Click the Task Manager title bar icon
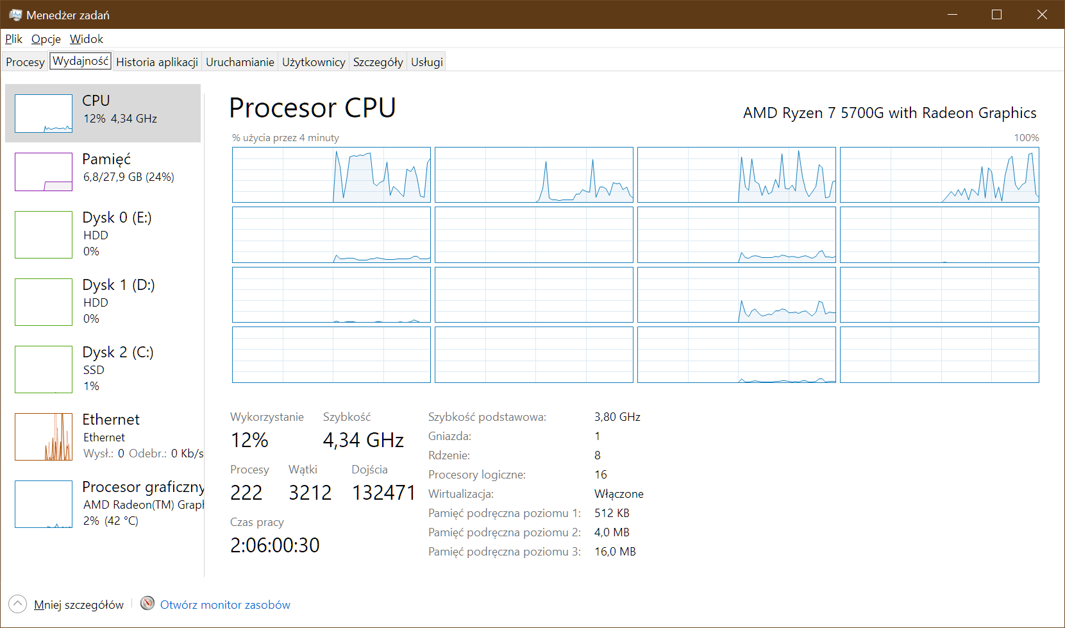 point(15,14)
